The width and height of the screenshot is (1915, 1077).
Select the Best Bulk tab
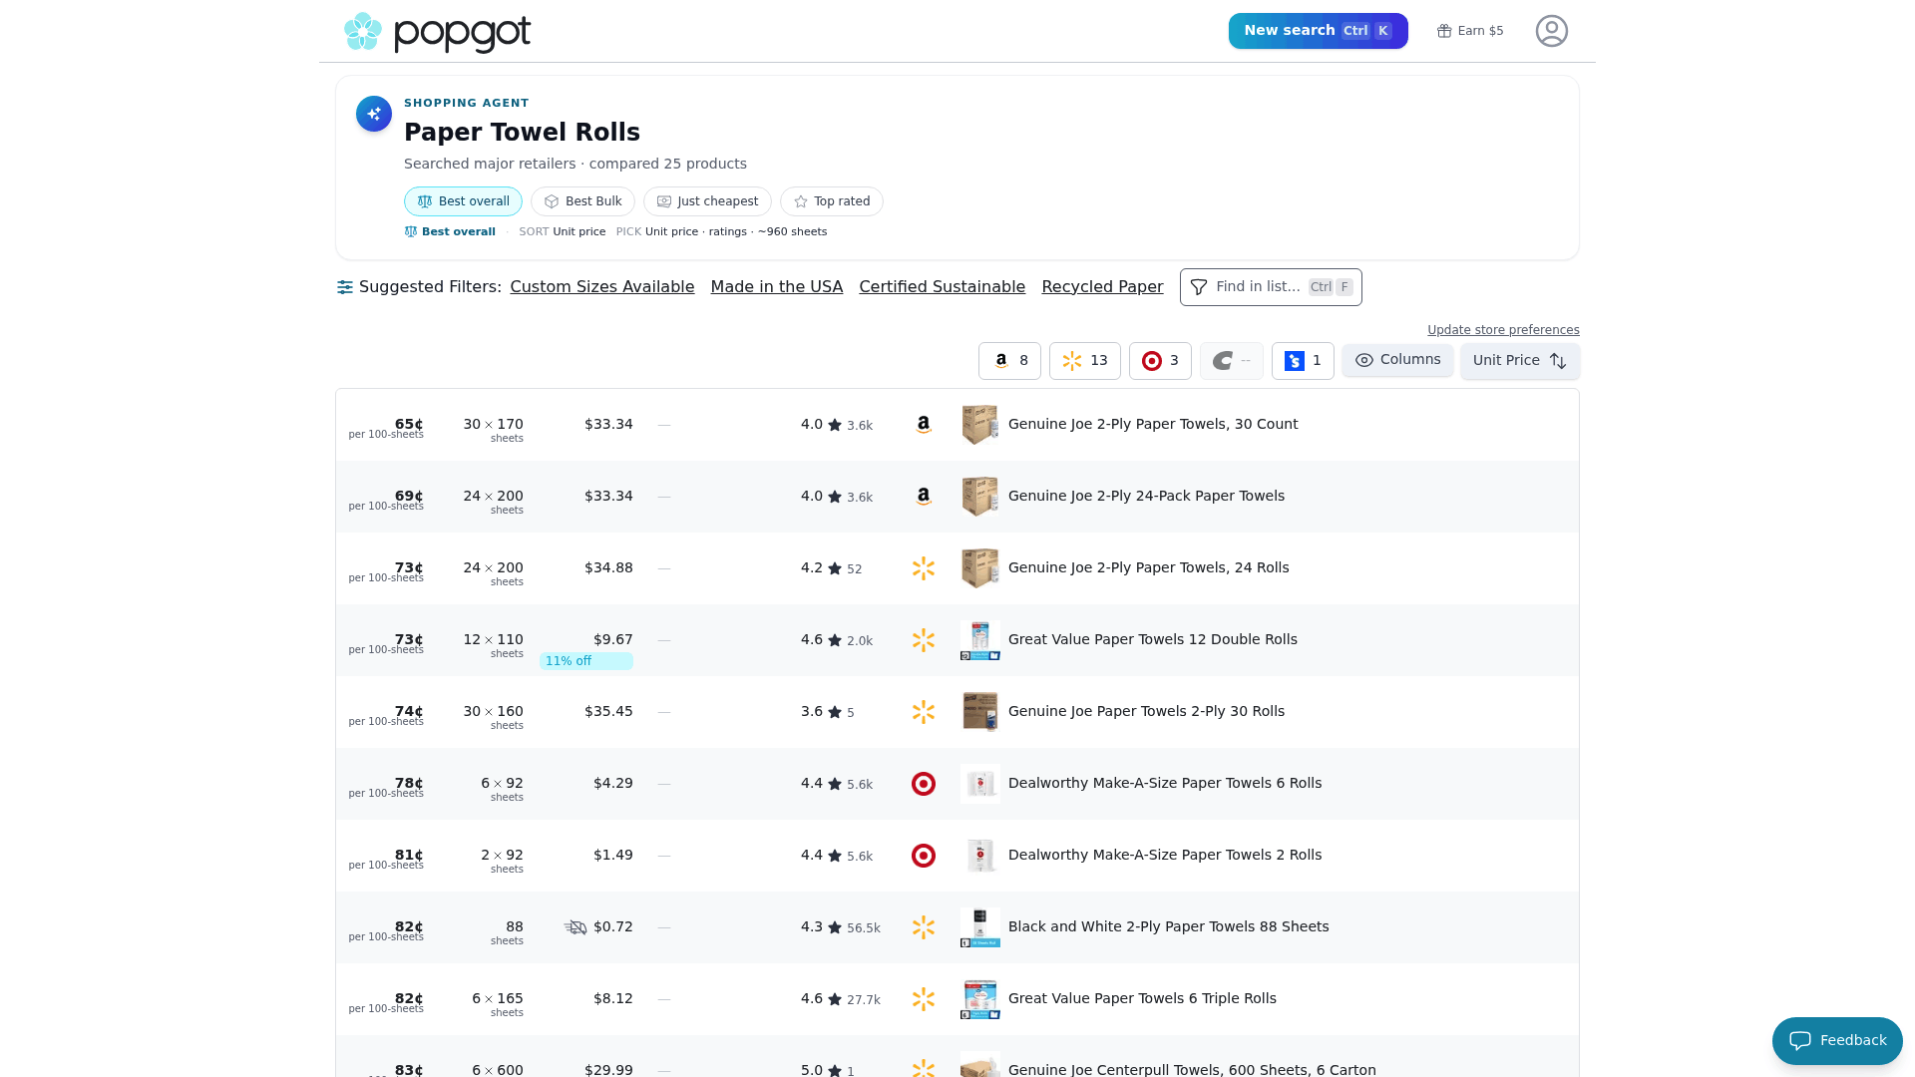pyautogui.click(x=582, y=201)
